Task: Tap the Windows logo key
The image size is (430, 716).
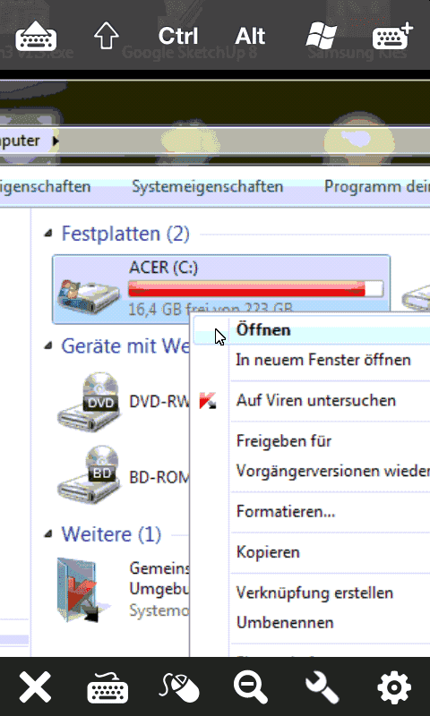Action: click(322, 36)
